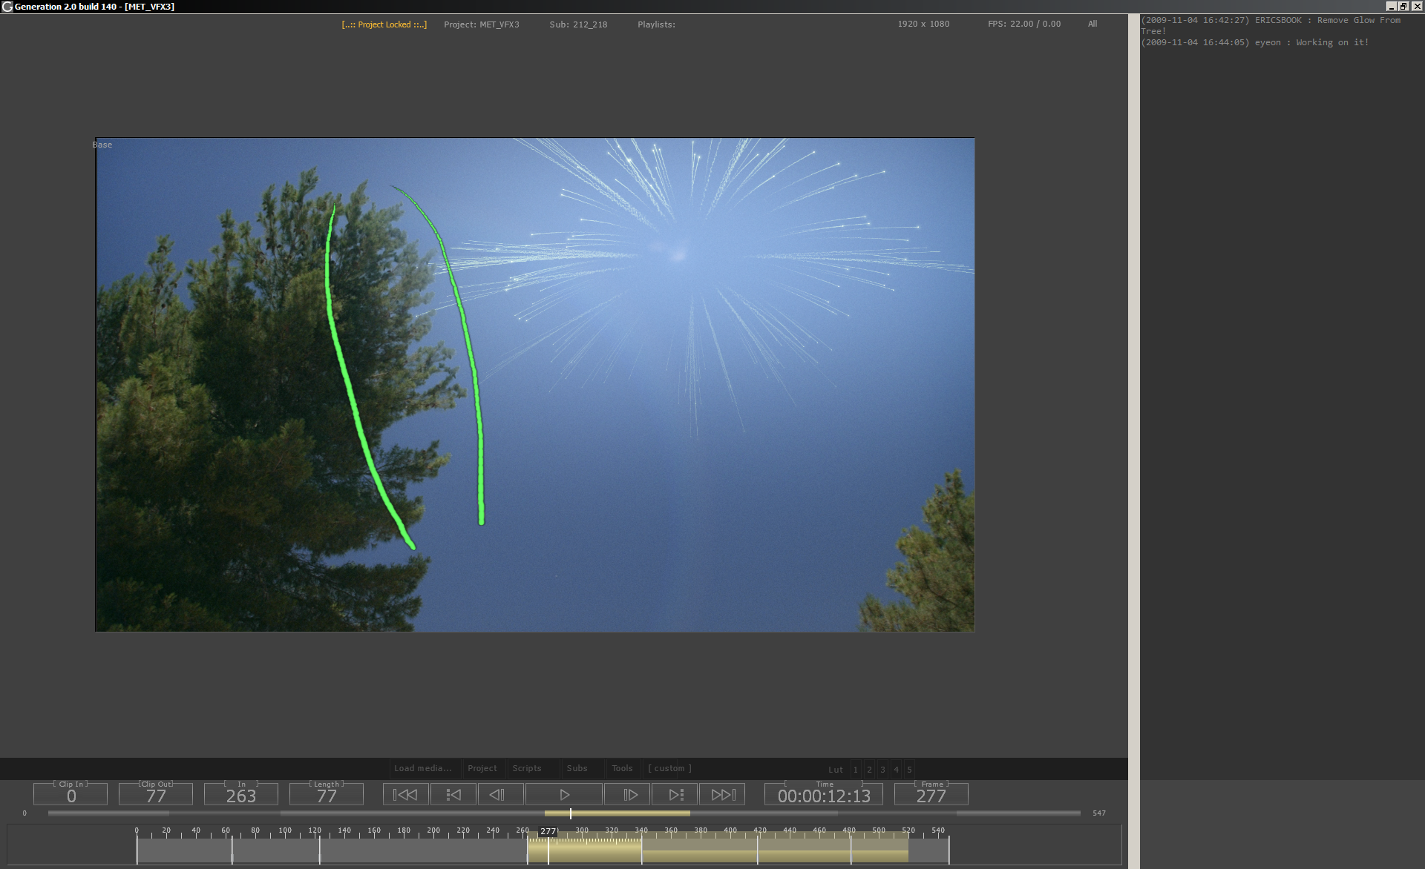Open the Subs menu
This screenshot has width=1425, height=869.
577,768
